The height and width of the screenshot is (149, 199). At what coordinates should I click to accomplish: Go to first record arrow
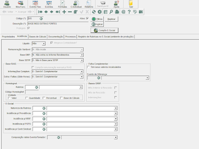(x=40, y=12)
